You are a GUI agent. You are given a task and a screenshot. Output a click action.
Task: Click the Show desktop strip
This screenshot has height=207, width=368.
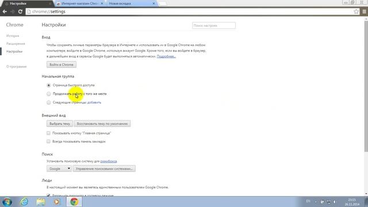(x=367, y=202)
